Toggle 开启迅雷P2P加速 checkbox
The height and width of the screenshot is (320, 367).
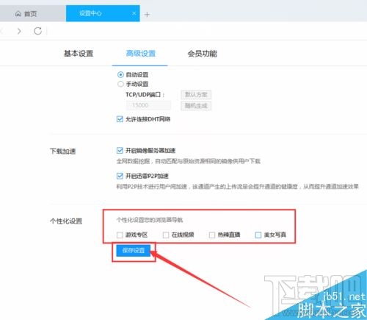tap(120, 176)
